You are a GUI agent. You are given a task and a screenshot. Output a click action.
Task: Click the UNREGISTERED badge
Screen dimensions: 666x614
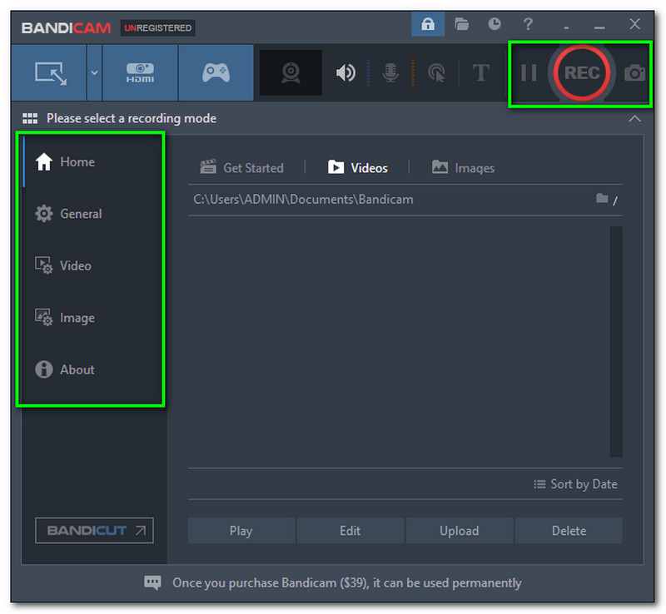(157, 28)
